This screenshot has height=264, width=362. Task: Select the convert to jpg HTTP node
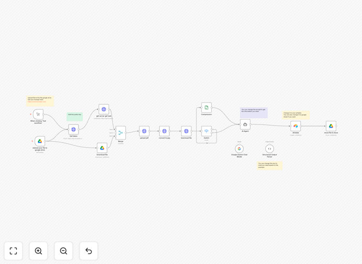(x=164, y=131)
